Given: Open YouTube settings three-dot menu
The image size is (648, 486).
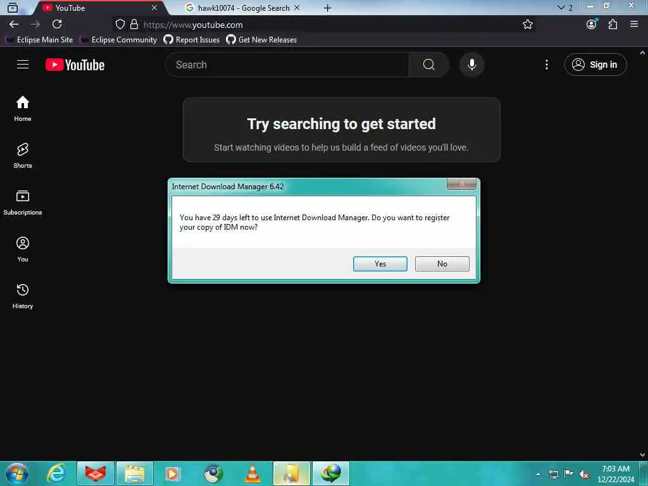Looking at the screenshot, I should pos(546,65).
